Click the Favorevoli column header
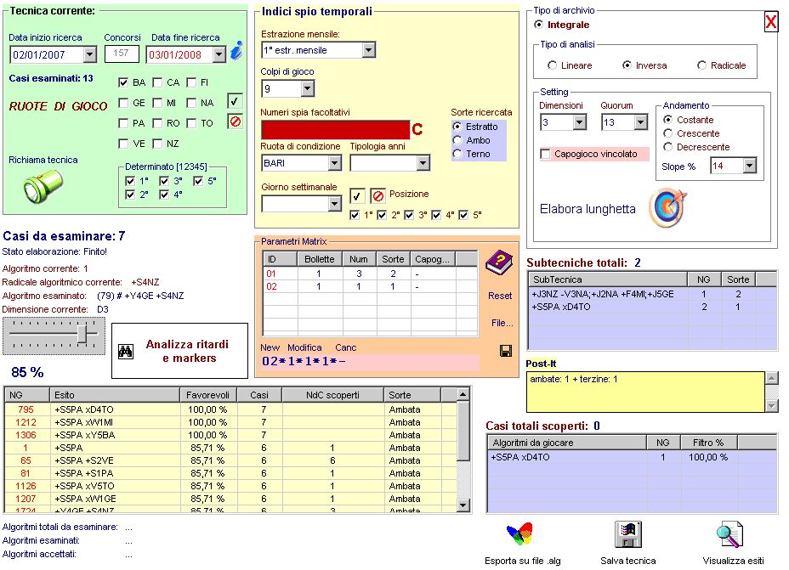789x570 pixels. click(208, 395)
